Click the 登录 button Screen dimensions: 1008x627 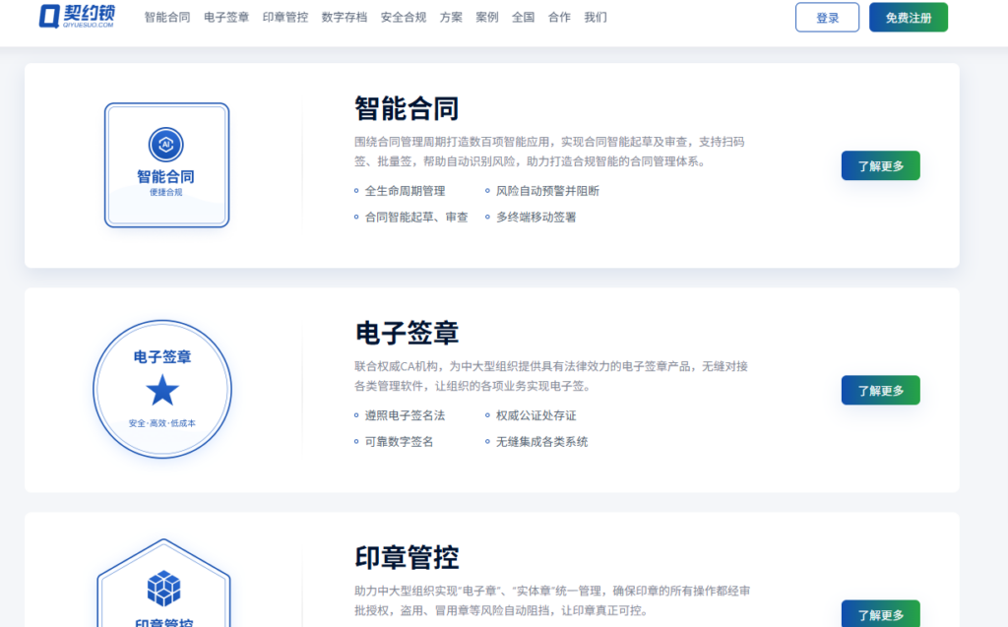point(827,18)
